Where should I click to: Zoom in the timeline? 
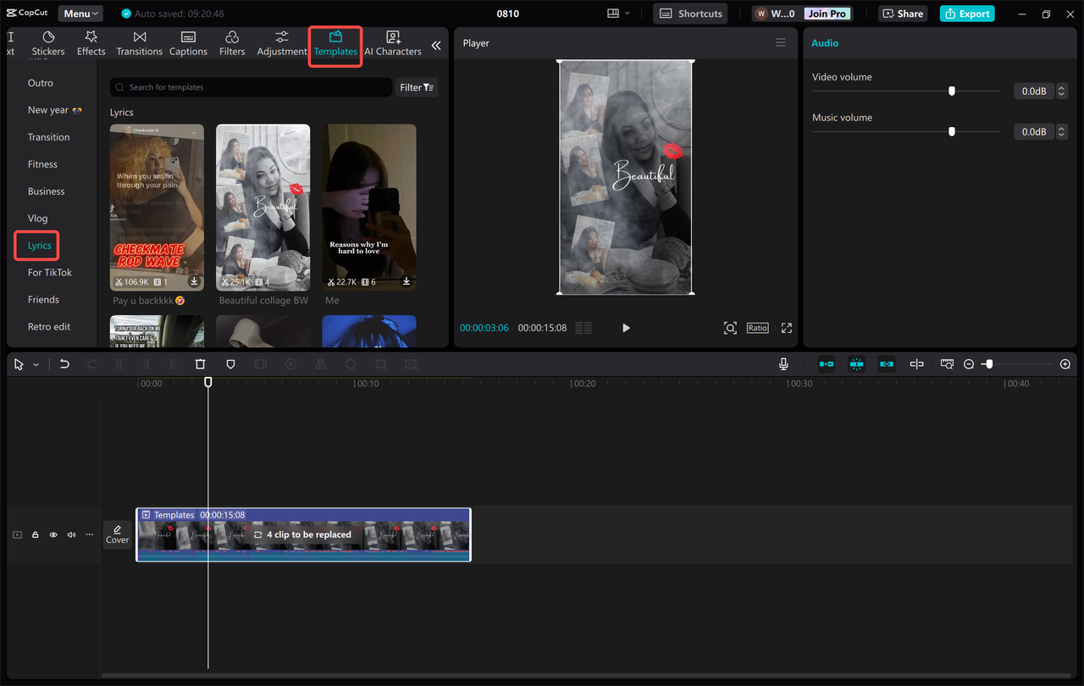(1065, 364)
